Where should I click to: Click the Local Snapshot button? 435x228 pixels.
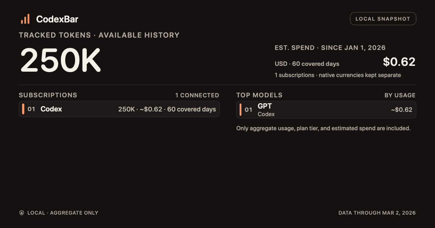pyautogui.click(x=383, y=19)
